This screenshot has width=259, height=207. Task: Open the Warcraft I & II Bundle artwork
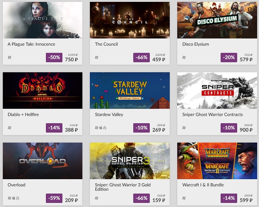pos(217,161)
